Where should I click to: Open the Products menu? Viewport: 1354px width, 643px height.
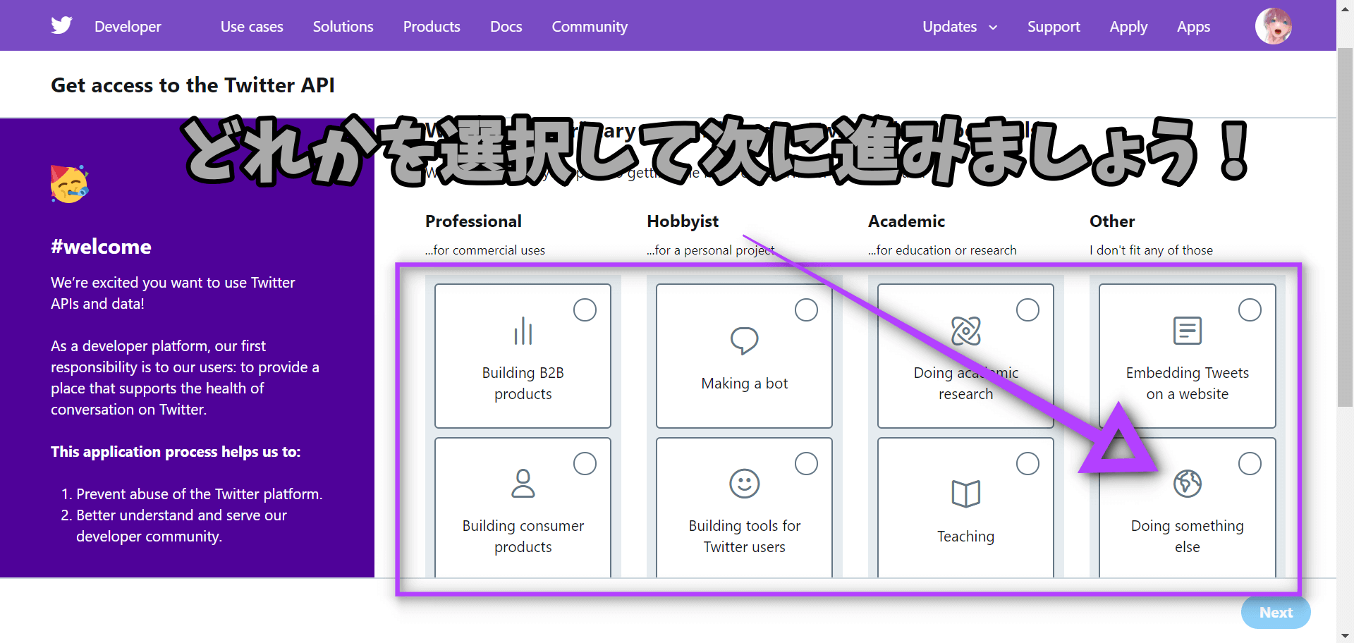tap(432, 27)
